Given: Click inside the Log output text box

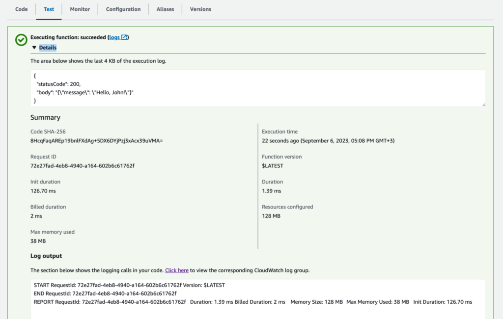Looking at the screenshot, I should pos(258,299).
